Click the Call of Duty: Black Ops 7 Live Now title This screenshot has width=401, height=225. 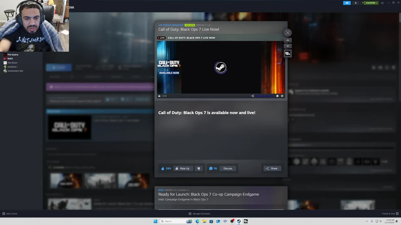coord(189,29)
